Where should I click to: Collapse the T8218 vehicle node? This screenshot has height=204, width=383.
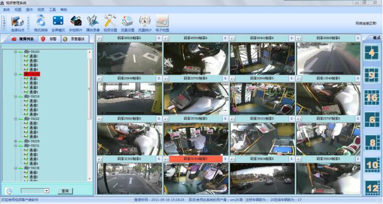tap(15, 97)
